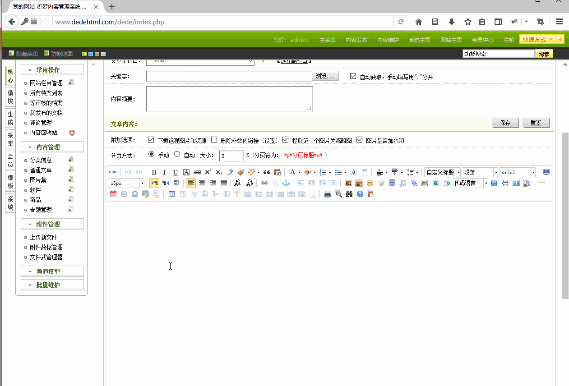Click the paste-from-Word icon

pos(157,194)
